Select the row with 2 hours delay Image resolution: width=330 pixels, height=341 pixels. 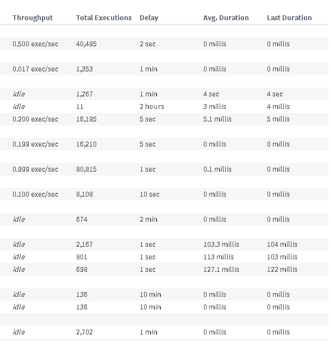pos(164,107)
